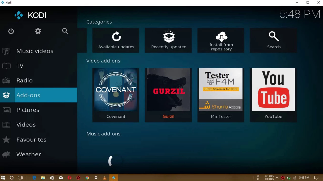Open the Favourites menu item
The height and width of the screenshot is (181, 323).
[x=39, y=140]
